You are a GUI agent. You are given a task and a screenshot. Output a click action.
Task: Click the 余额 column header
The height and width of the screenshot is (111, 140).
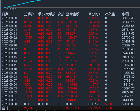pos(125,14)
